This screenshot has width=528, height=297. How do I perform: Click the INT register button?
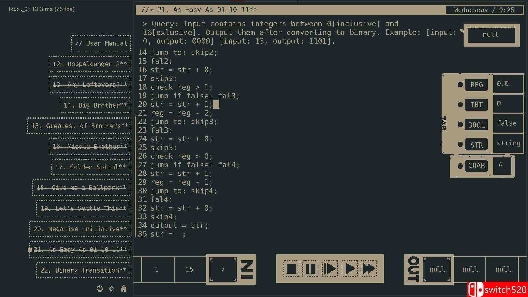[476, 105]
